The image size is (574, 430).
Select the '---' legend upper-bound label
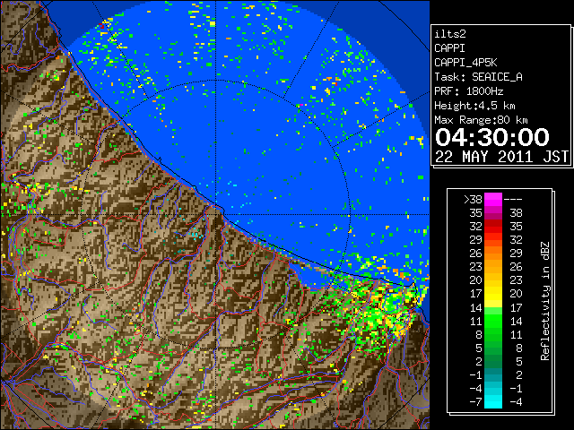click(513, 200)
